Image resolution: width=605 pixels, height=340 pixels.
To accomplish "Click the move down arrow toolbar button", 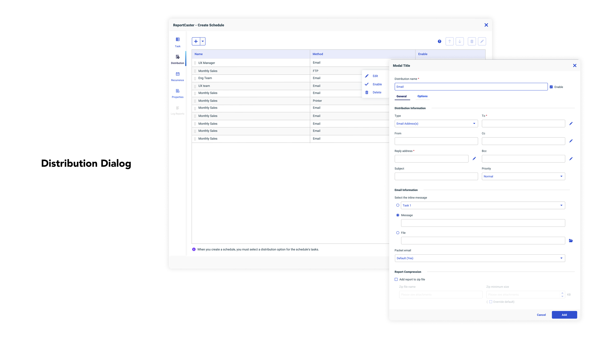I will pos(460,41).
